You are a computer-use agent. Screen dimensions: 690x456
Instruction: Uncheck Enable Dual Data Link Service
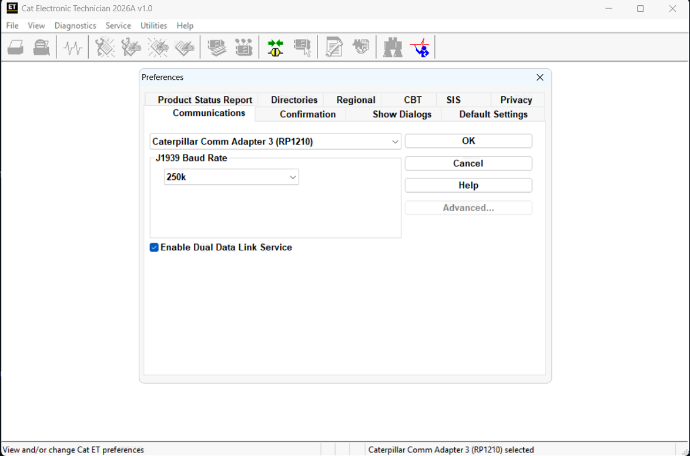(153, 247)
